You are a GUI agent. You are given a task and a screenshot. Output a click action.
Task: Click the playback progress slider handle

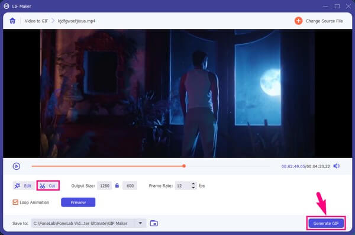point(184,166)
